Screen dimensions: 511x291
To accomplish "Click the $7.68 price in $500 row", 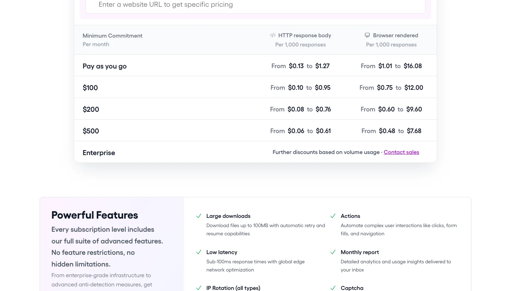I will point(414,131).
